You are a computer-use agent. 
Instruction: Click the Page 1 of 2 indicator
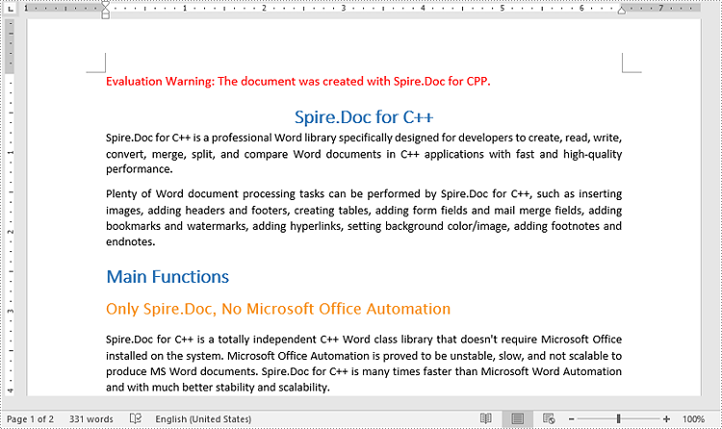point(30,418)
